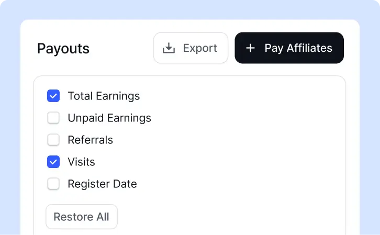This screenshot has height=235, width=380.
Task: Click the Unpaid Earnings text label
Action: [109, 118]
